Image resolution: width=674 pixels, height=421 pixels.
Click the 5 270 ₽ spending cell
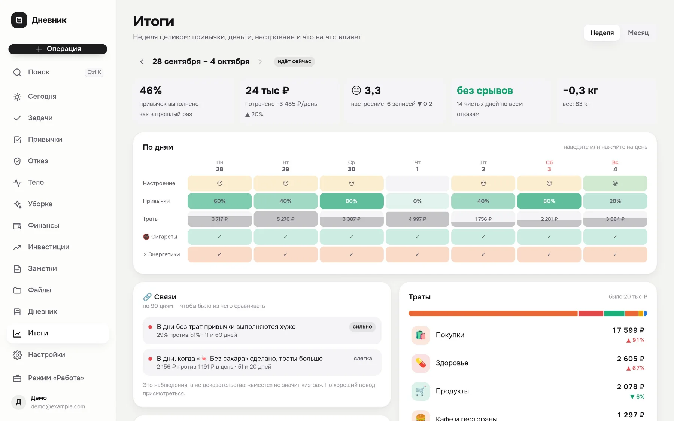[x=285, y=219]
